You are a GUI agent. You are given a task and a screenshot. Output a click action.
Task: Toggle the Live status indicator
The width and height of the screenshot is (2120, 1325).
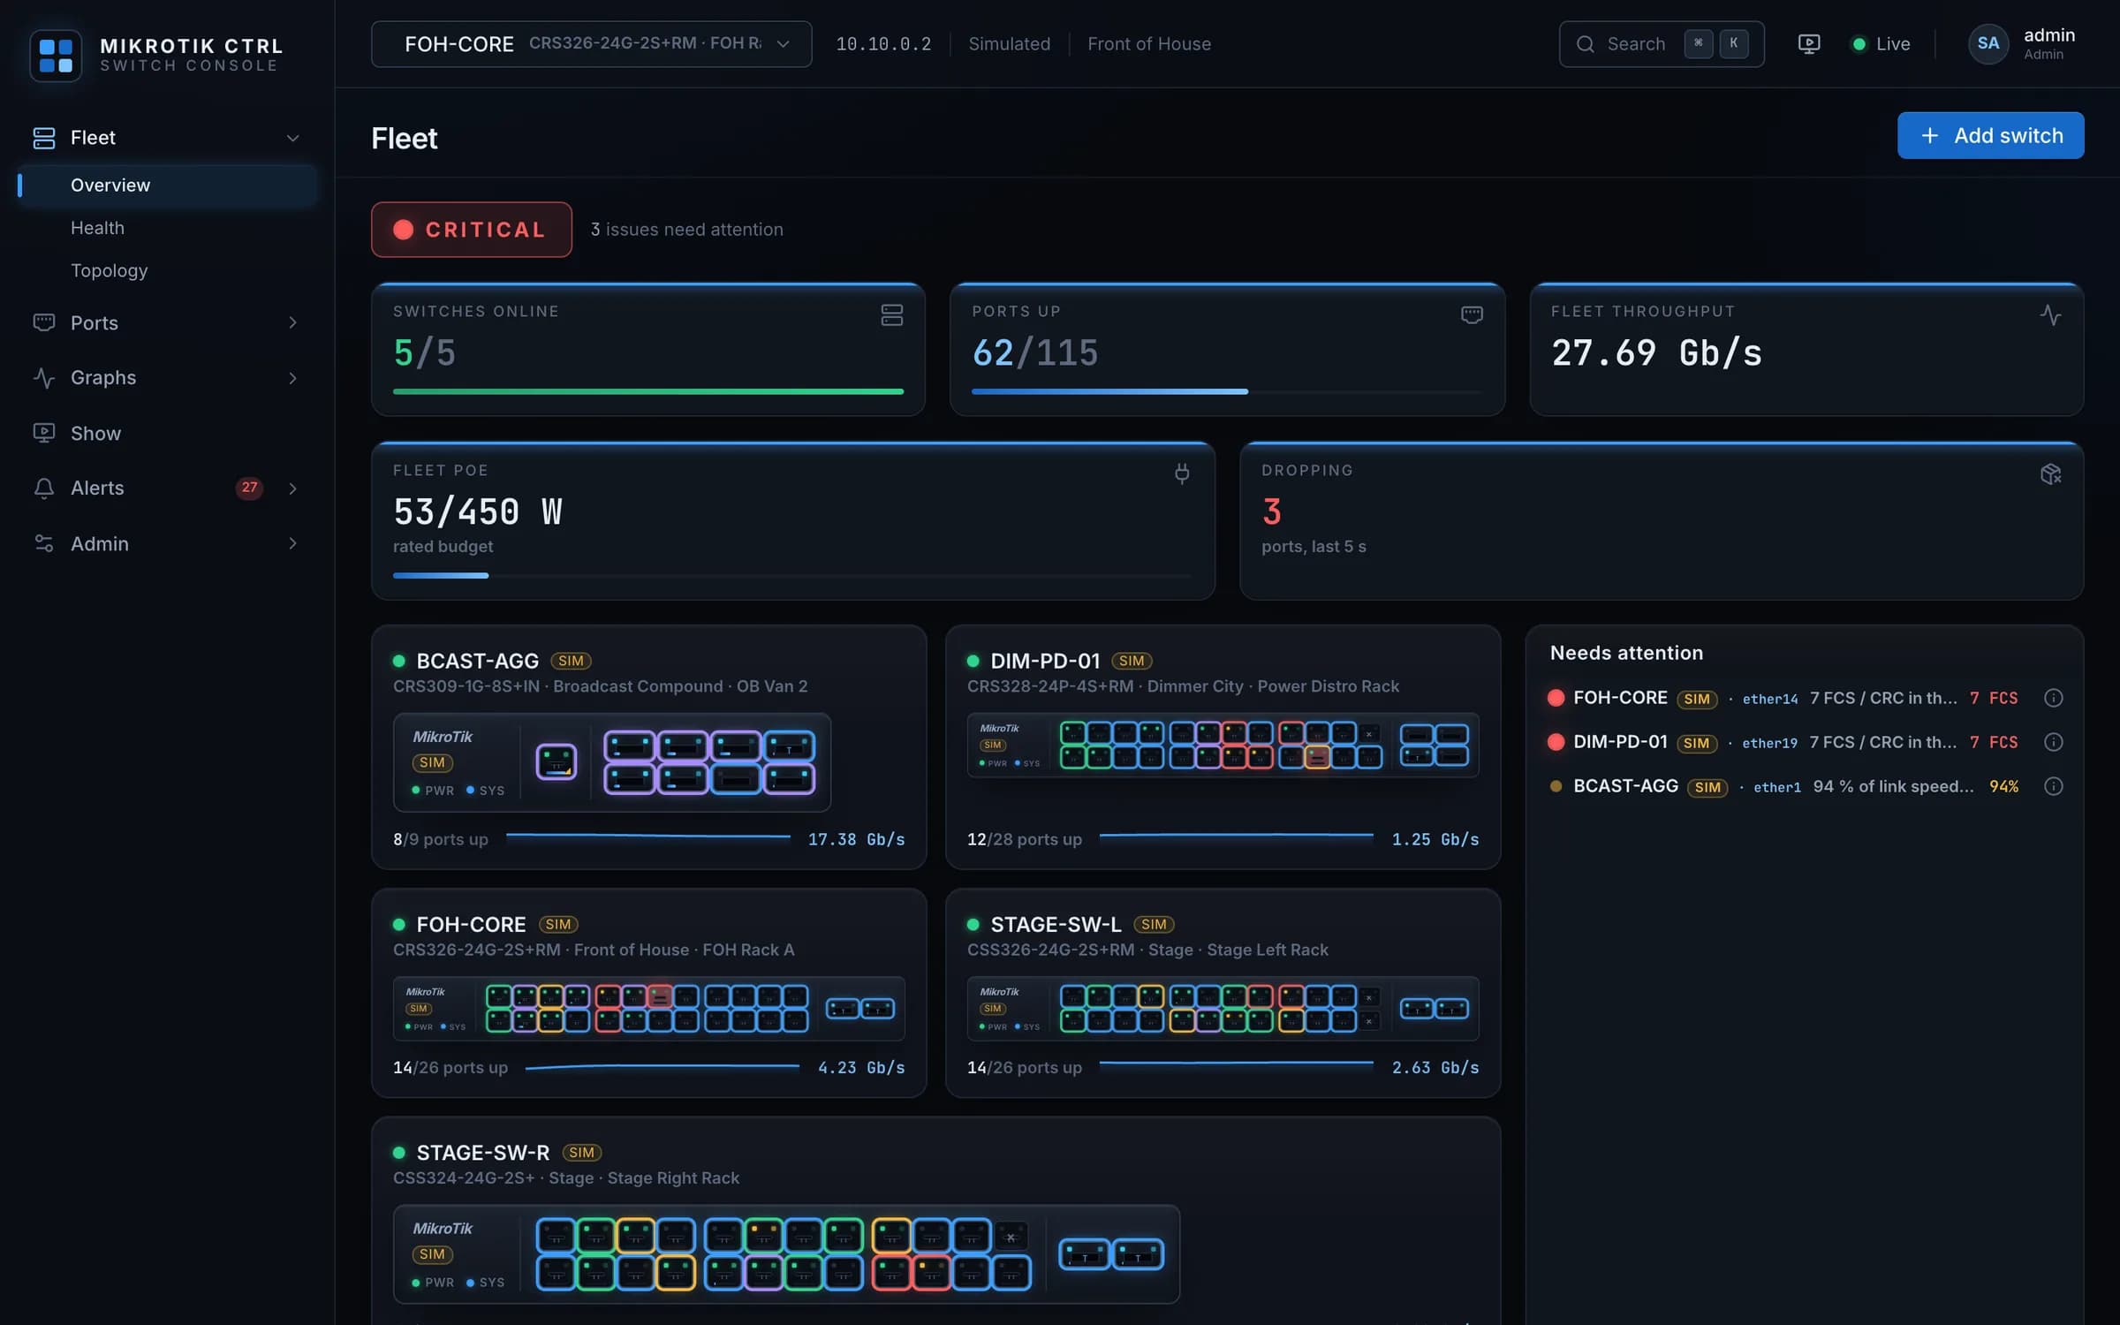click(1881, 44)
